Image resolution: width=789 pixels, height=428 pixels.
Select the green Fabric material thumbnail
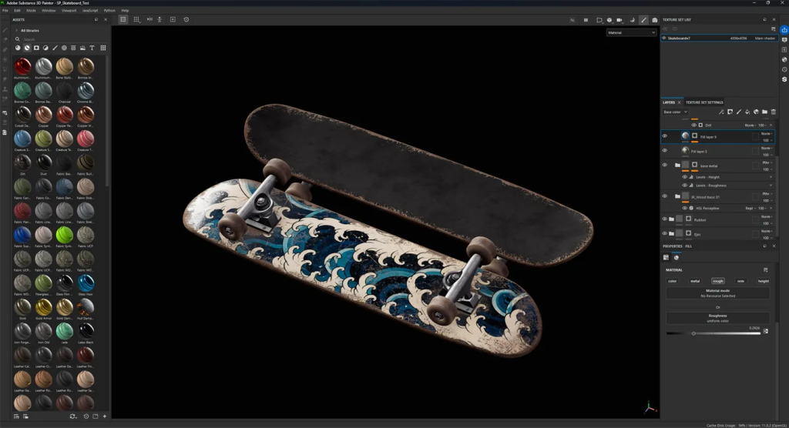click(65, 235)
